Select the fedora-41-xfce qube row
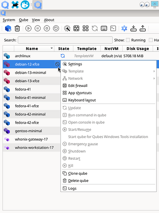The height and width of the screenshot is (213, 159). pos(32,106)
